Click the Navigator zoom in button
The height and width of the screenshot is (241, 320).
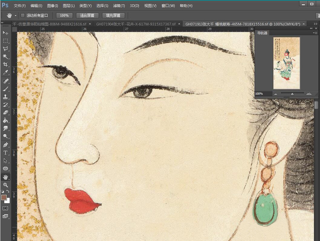309,94
